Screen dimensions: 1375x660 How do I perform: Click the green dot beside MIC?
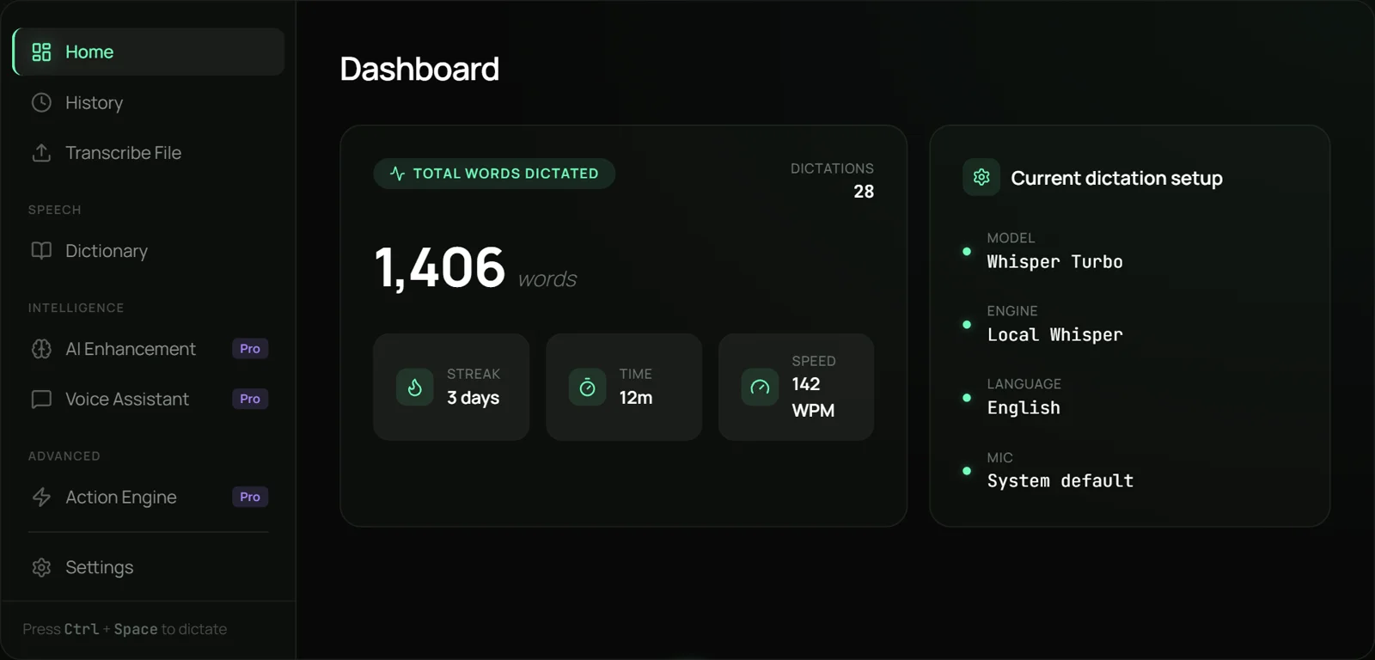tap(967, 471)
